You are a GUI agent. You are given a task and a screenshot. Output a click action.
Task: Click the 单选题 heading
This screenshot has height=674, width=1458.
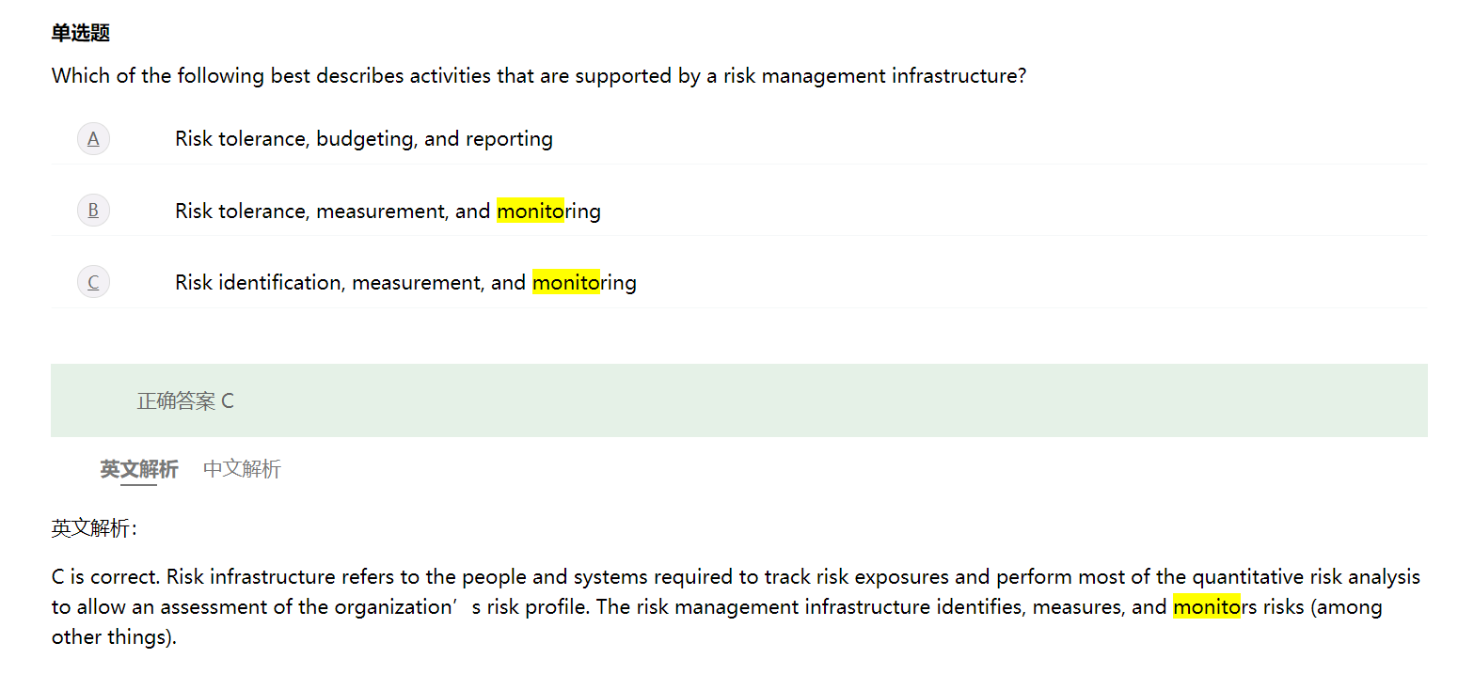pyautogui.click(x=81, y=33)
